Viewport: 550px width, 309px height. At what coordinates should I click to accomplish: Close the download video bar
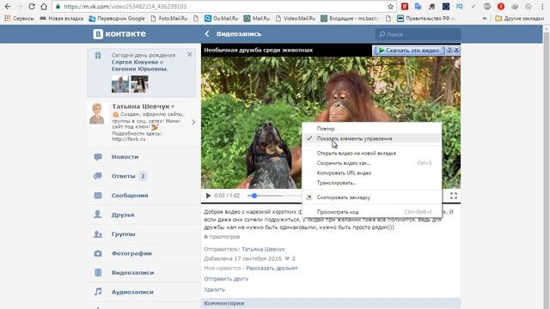[456, 50]
